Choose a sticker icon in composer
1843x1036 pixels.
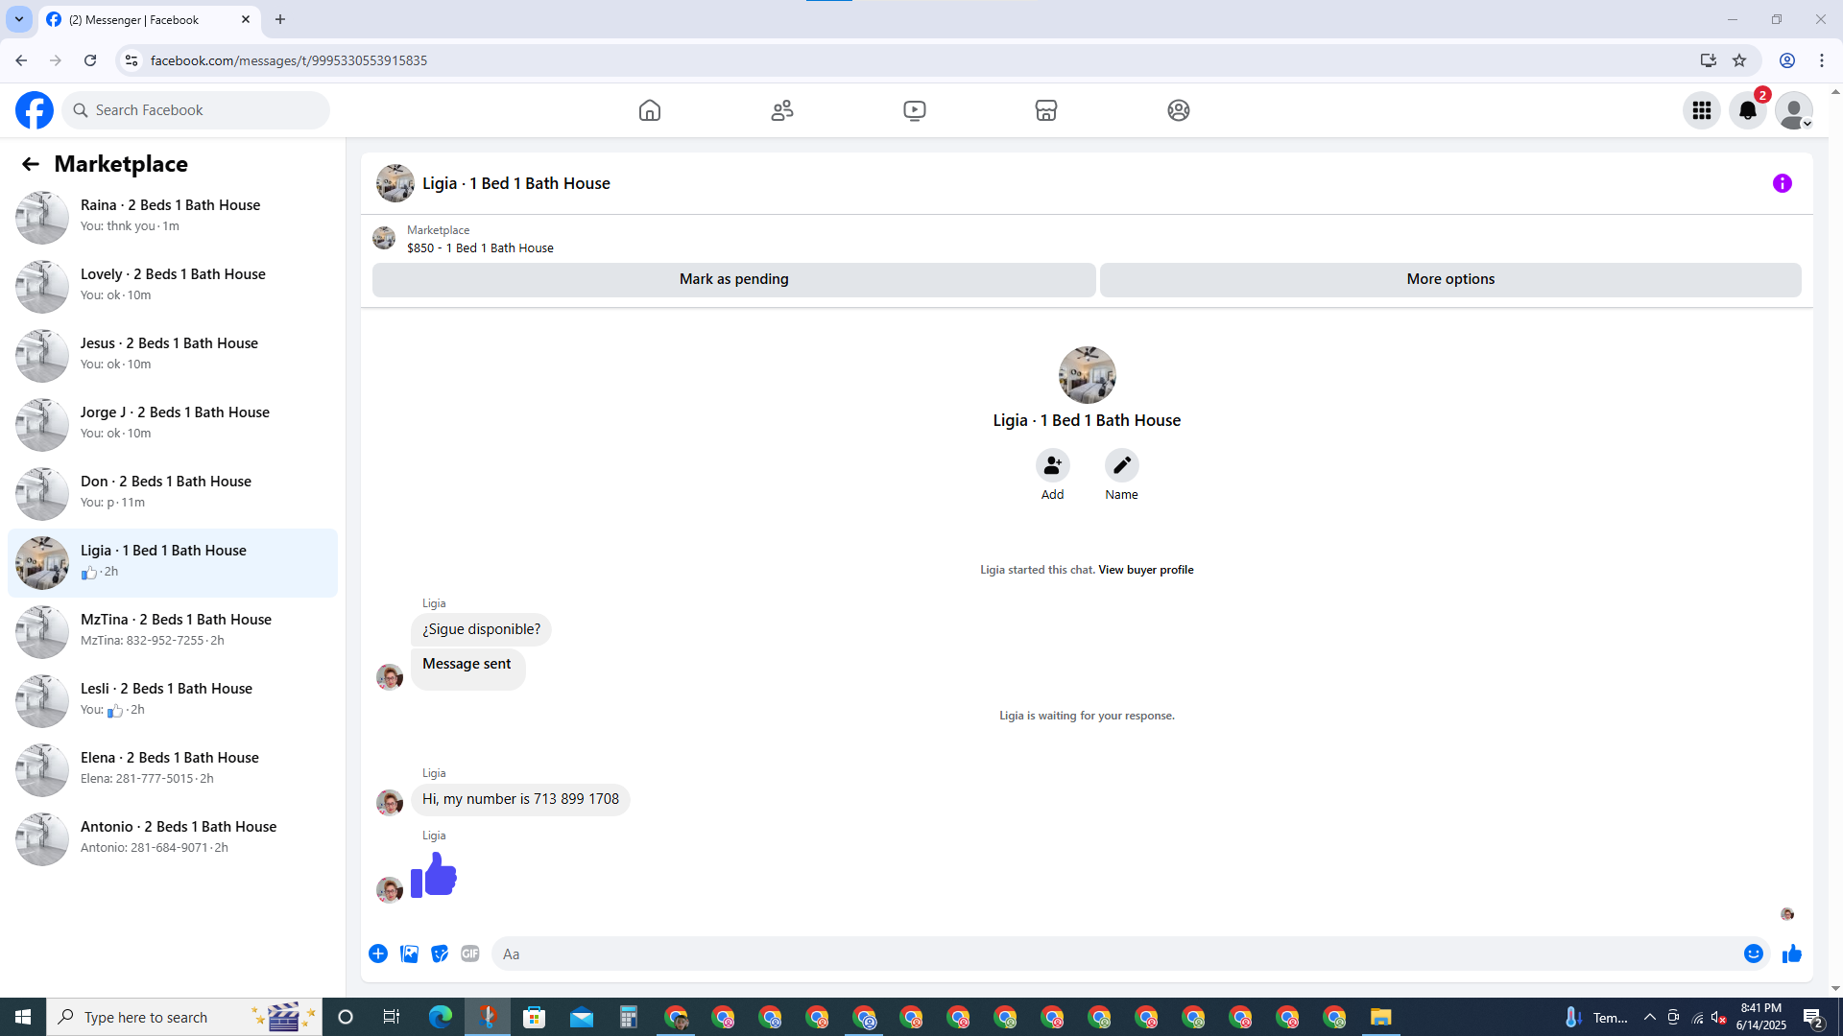440,954
